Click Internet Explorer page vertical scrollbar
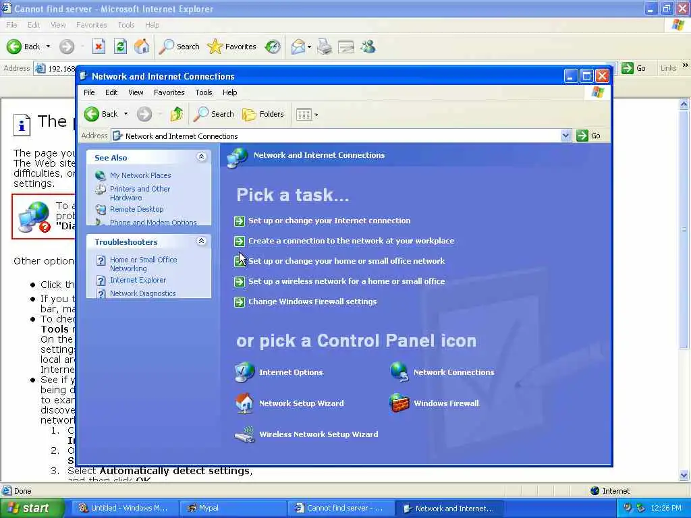691x518 pixels. click(684, 229)
